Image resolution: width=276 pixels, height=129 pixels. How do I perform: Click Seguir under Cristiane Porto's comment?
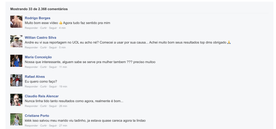point(53,126)
